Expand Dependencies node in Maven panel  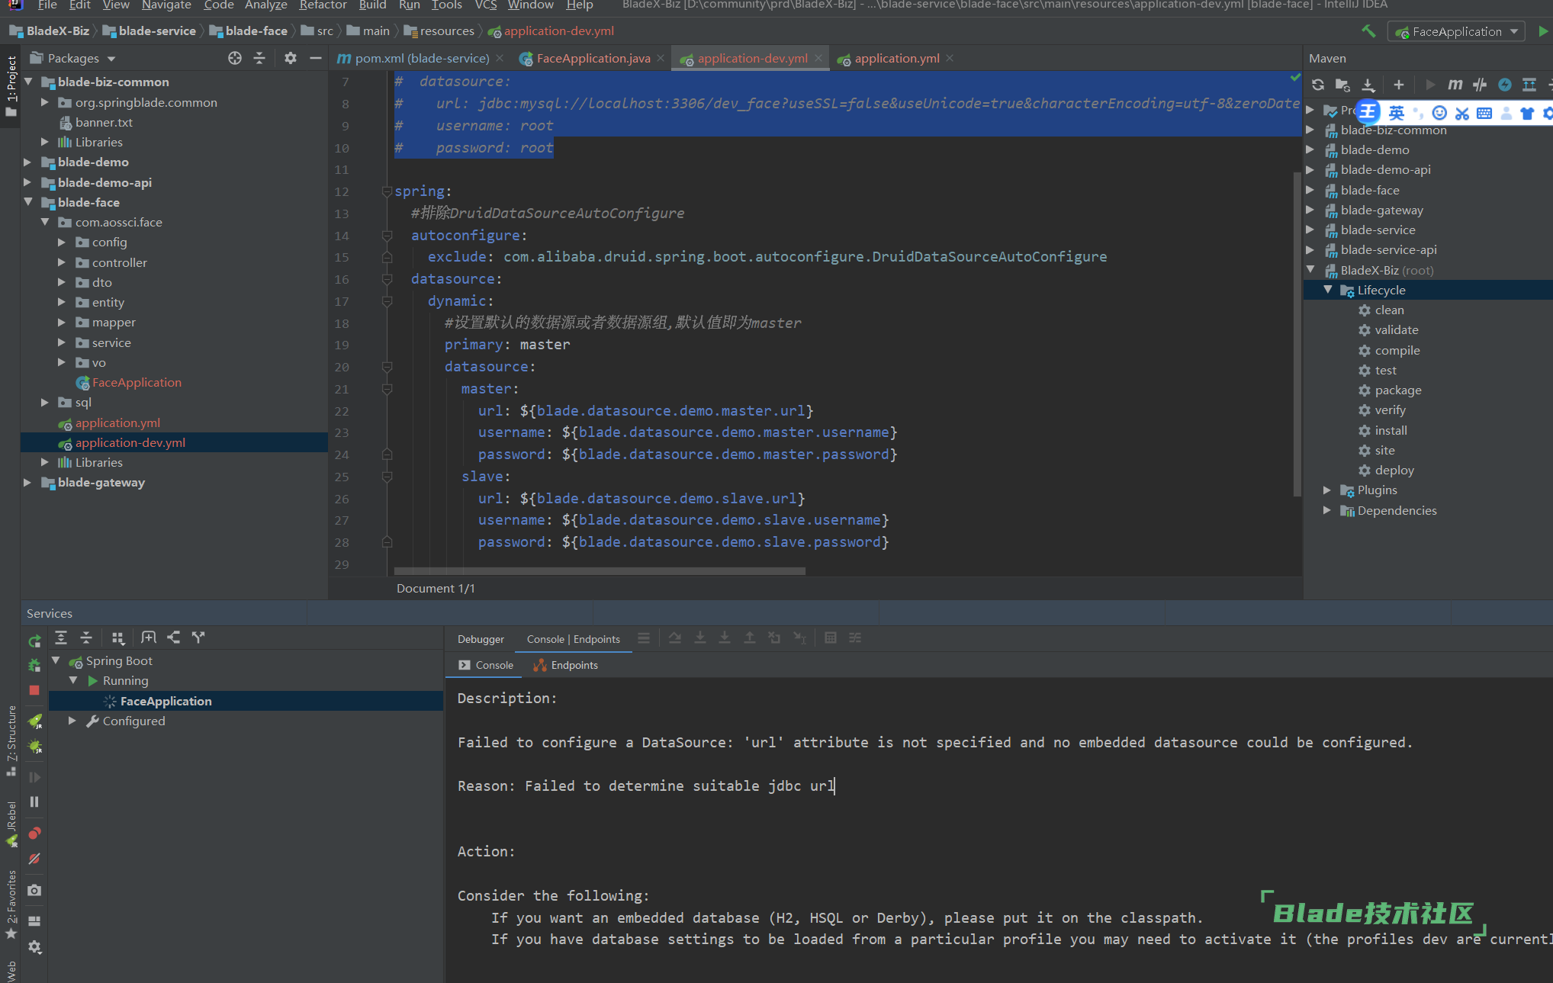[1328, 510]
